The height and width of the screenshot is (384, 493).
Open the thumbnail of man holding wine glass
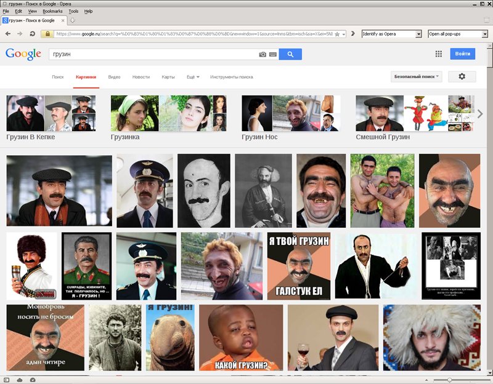[x=333, y=337]
